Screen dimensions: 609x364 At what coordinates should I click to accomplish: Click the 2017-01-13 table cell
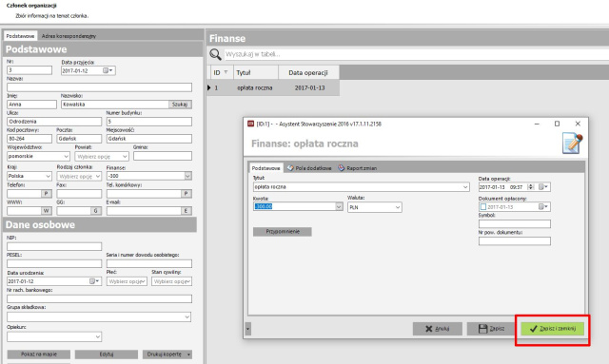tap(309, 88)
